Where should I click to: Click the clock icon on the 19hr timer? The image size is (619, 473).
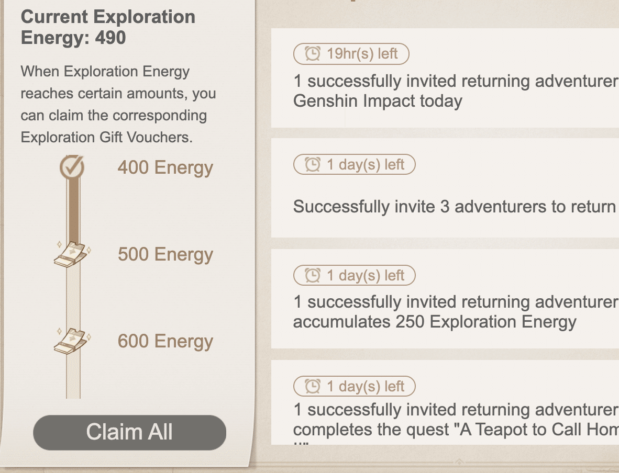313,53
